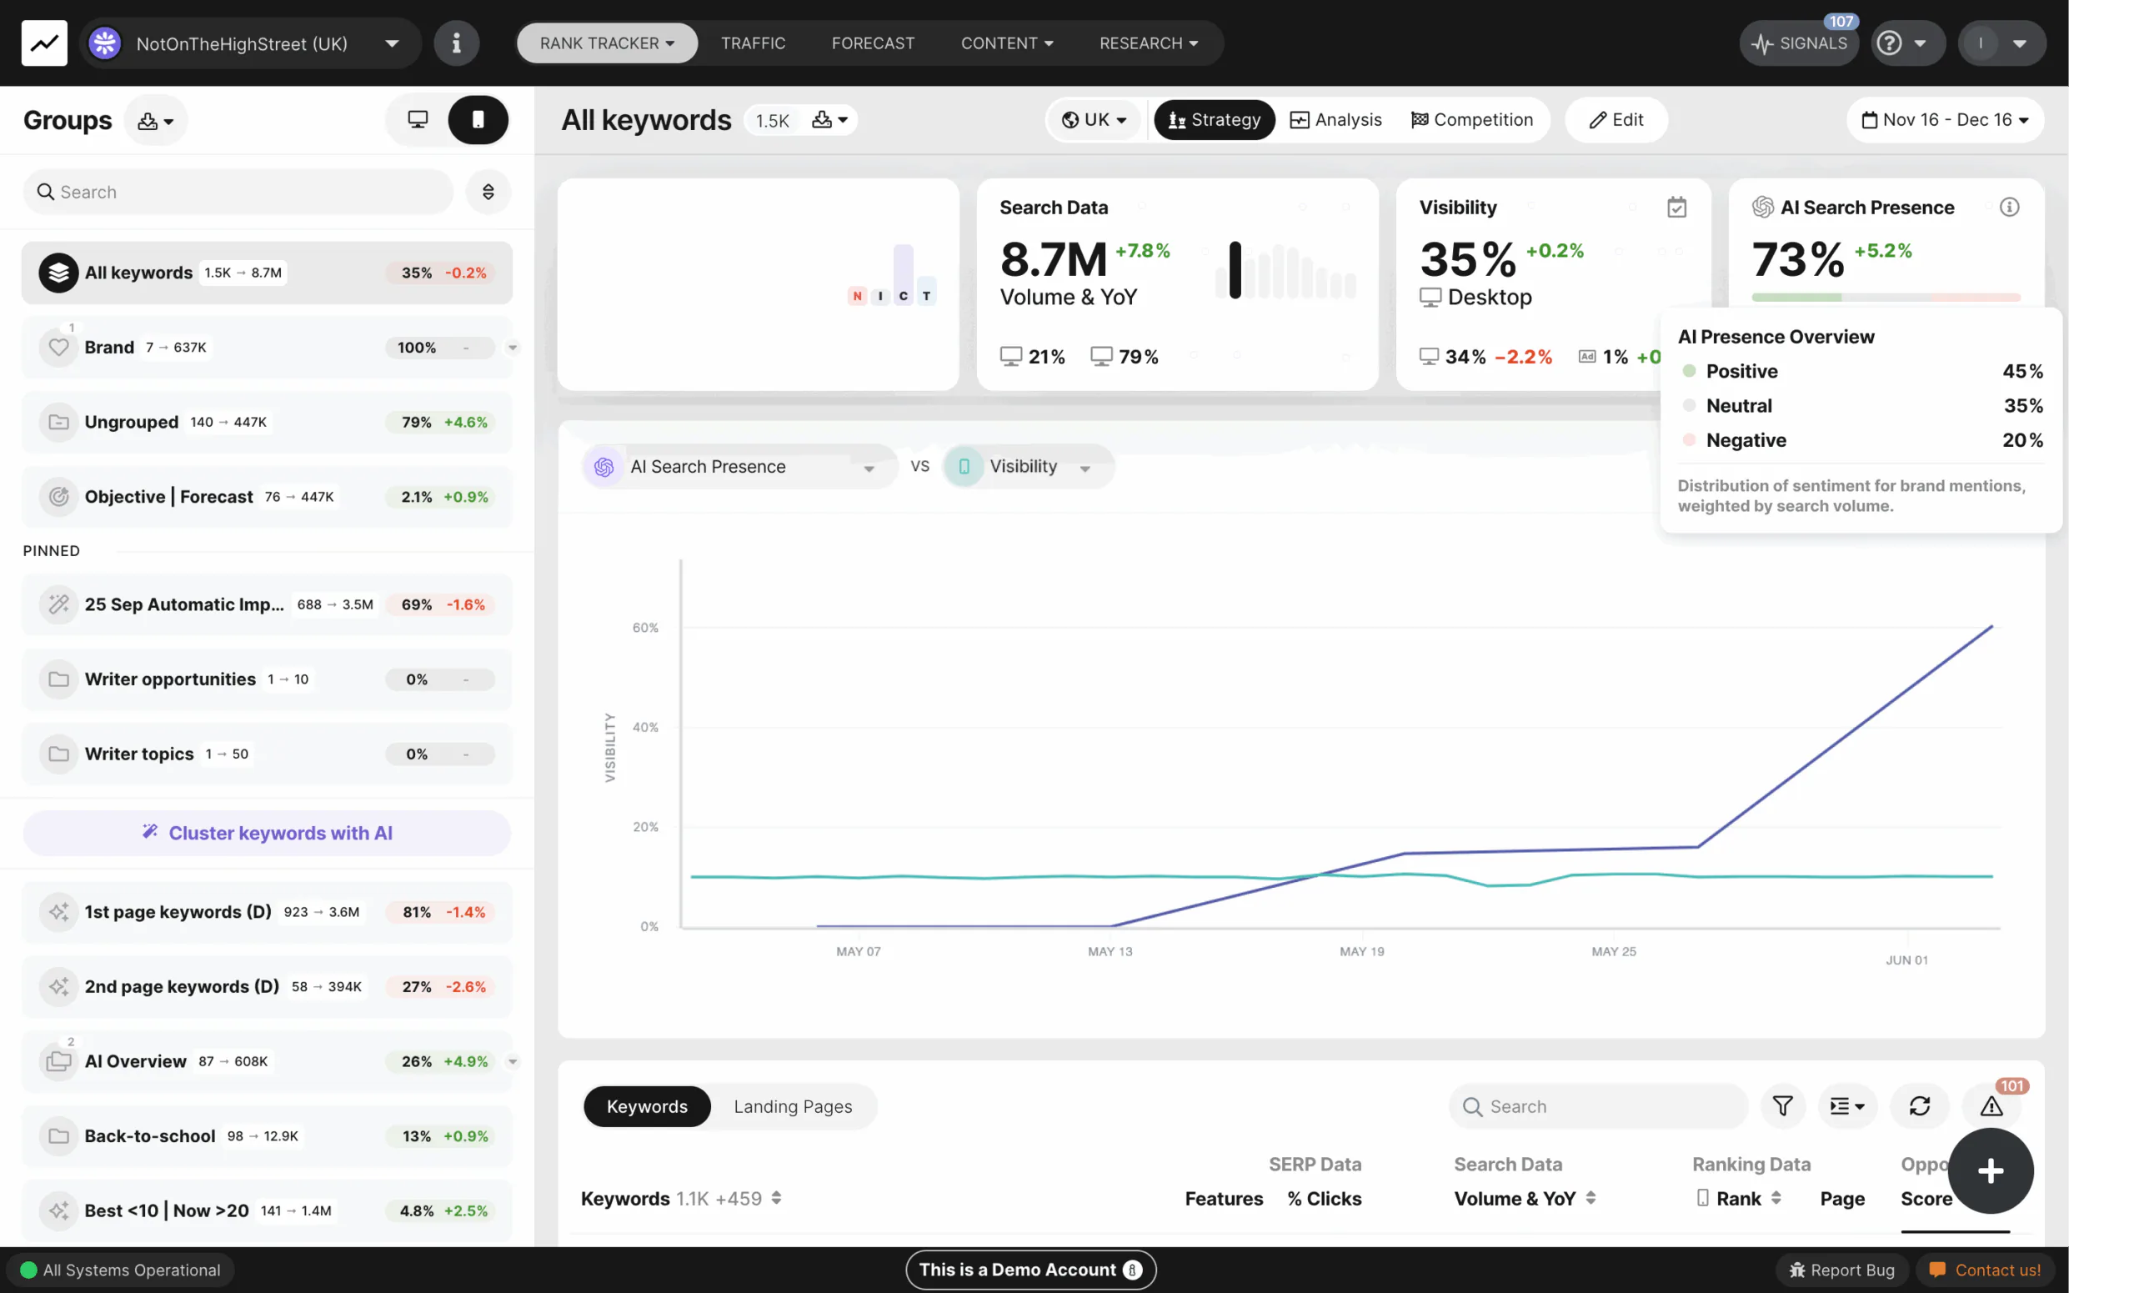Open the Rank Tracker menu
Screen dimensions: 2134x1293
(x=607, y=43)
